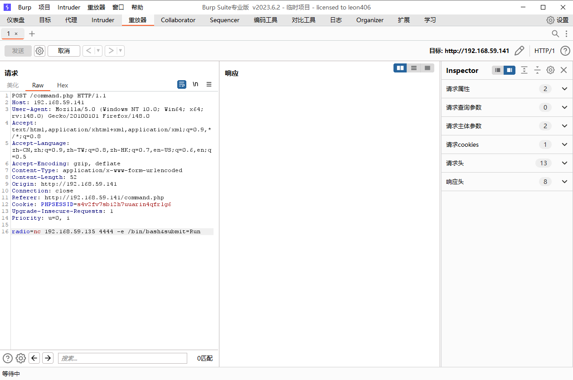573x380 pixels.
Task: Open the 窗口 menu
Action: 118,7
